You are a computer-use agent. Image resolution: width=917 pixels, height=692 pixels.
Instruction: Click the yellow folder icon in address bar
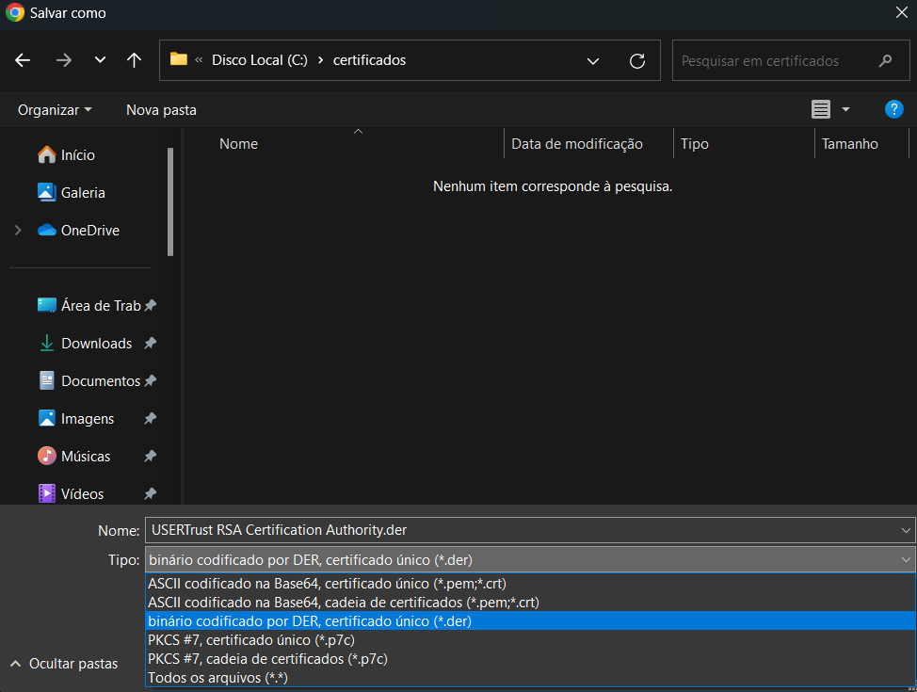pyautogui.click(x=178, y=59)
